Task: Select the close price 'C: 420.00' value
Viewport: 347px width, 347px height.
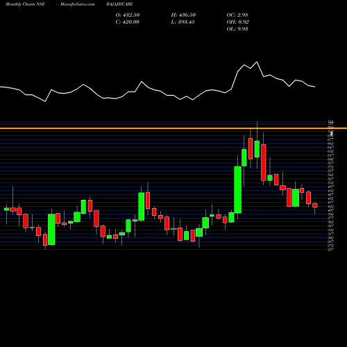Action: click(x=128, y=22)
